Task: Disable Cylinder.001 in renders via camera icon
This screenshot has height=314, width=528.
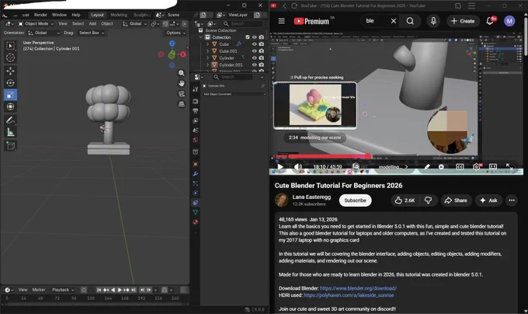Action: [262, 65]
